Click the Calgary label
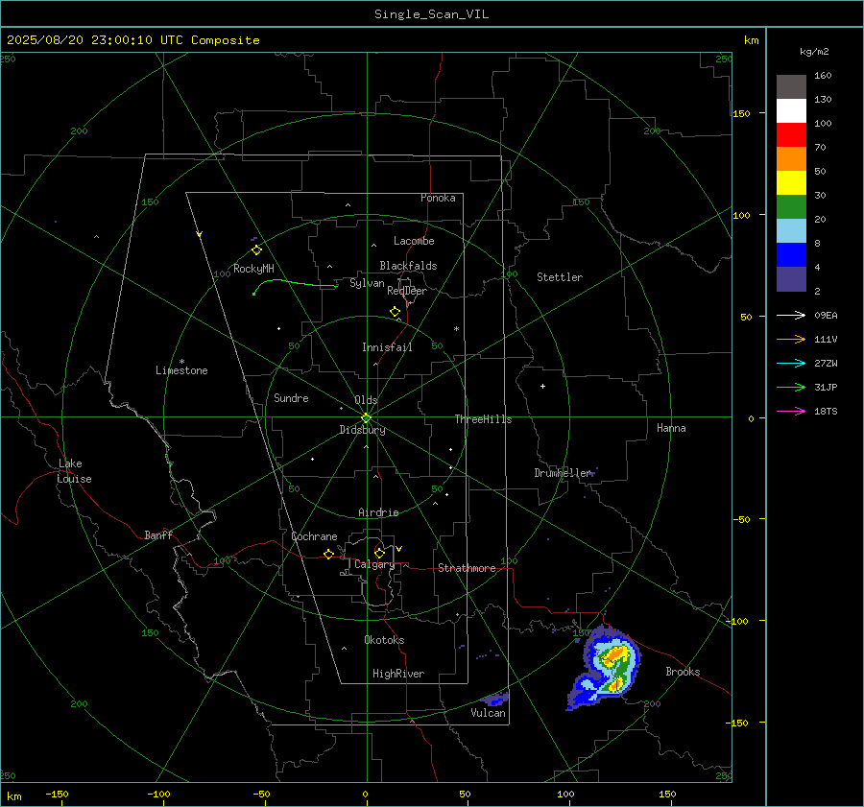Screen dimensions: 864x807 [374, 564]
